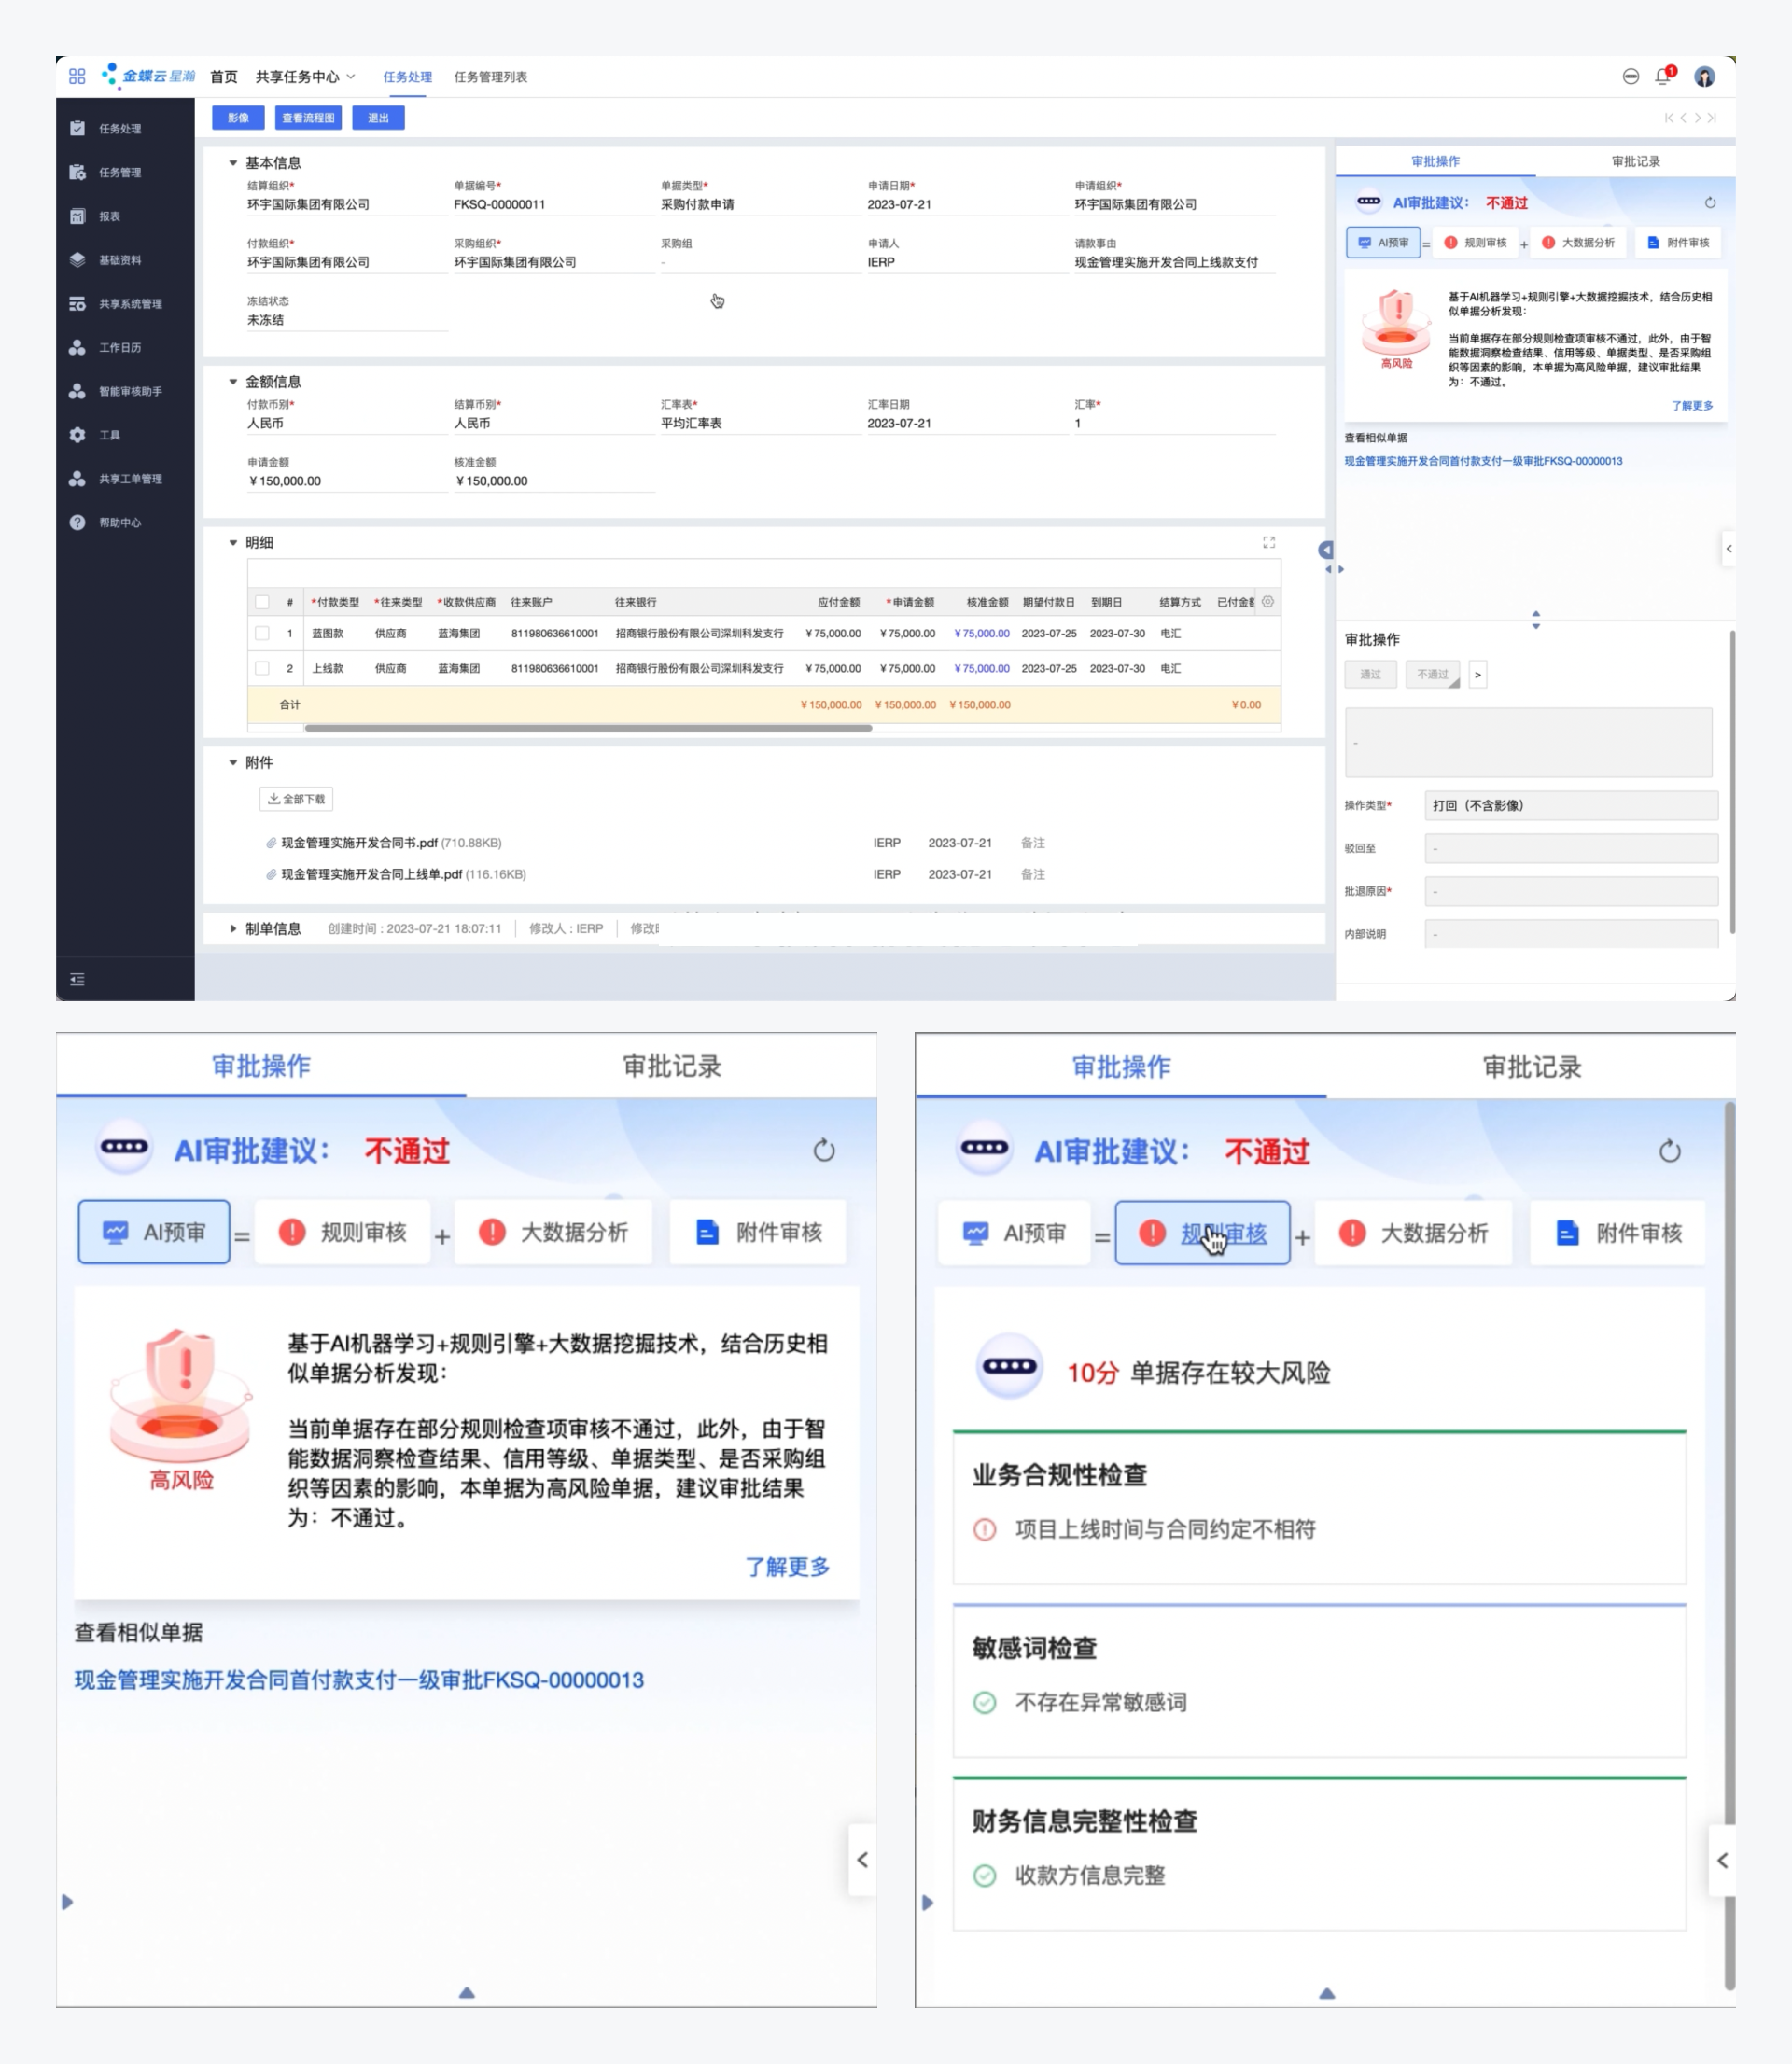Switch to the 审批记录 tab
The height and width of the screenshot is (2064, 1792).
tap(1635, 160)
